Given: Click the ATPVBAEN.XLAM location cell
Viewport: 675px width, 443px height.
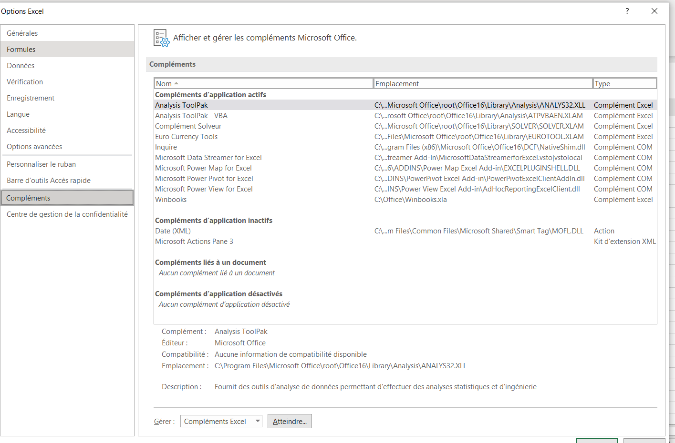Looking at the screenshot, I should (478, 116).
